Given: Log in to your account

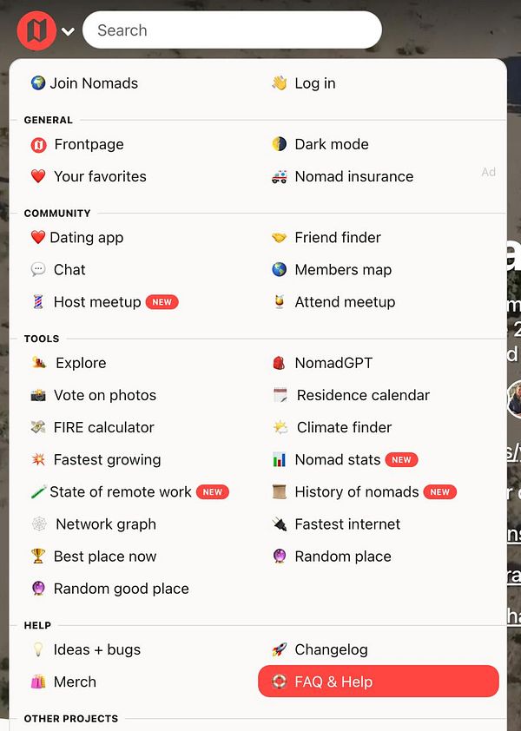Looking at the screenshot, I should 314,83.
